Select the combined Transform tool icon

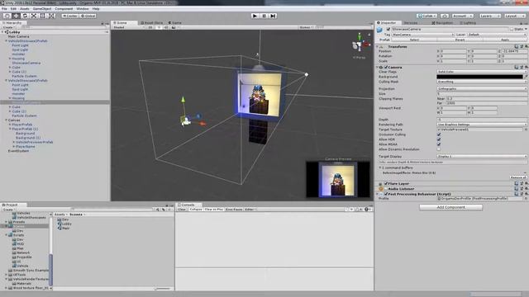point(51,16)
